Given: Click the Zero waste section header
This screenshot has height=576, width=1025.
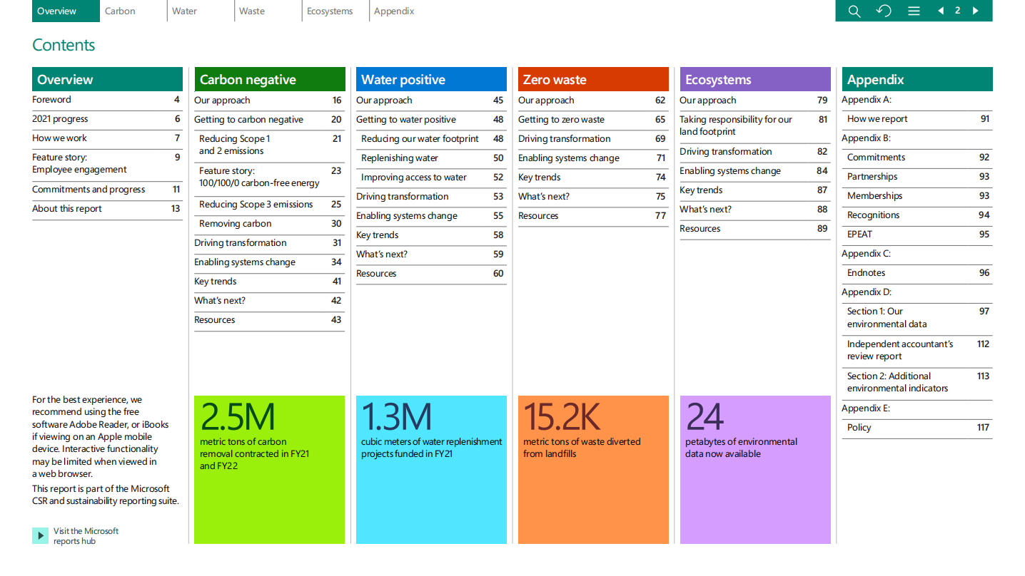Looking at the screenshot, I should (x=592, y=79).
